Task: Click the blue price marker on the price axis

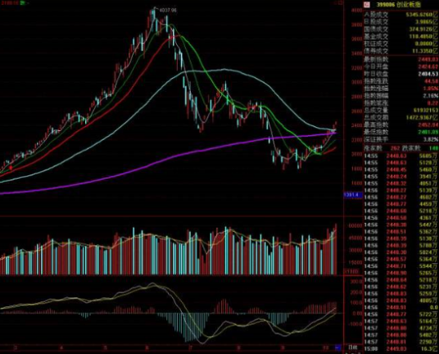Action: click(x=353, y=195)
